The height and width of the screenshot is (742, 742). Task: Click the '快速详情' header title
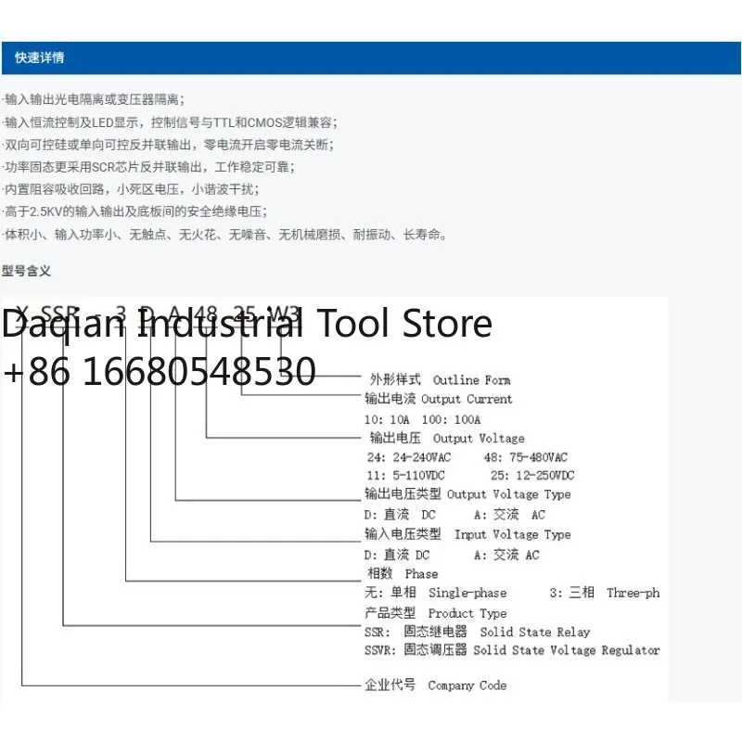pos(40,58)
